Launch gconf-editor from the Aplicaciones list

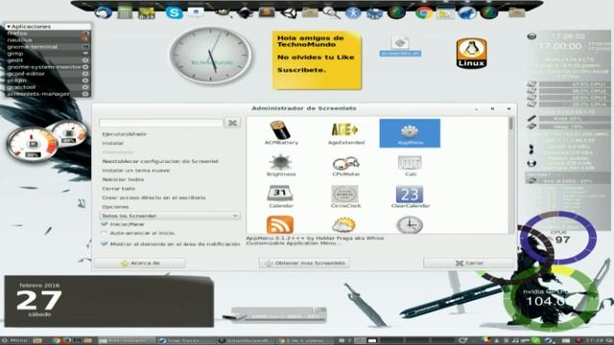[x=48, y=74]
